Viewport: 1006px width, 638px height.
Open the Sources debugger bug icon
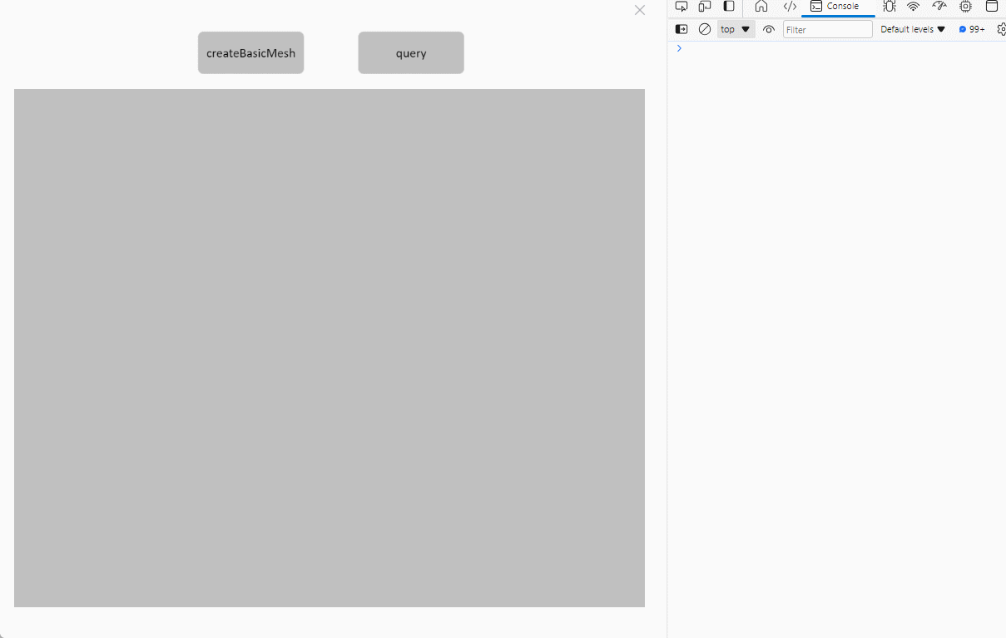coord(889,7)
